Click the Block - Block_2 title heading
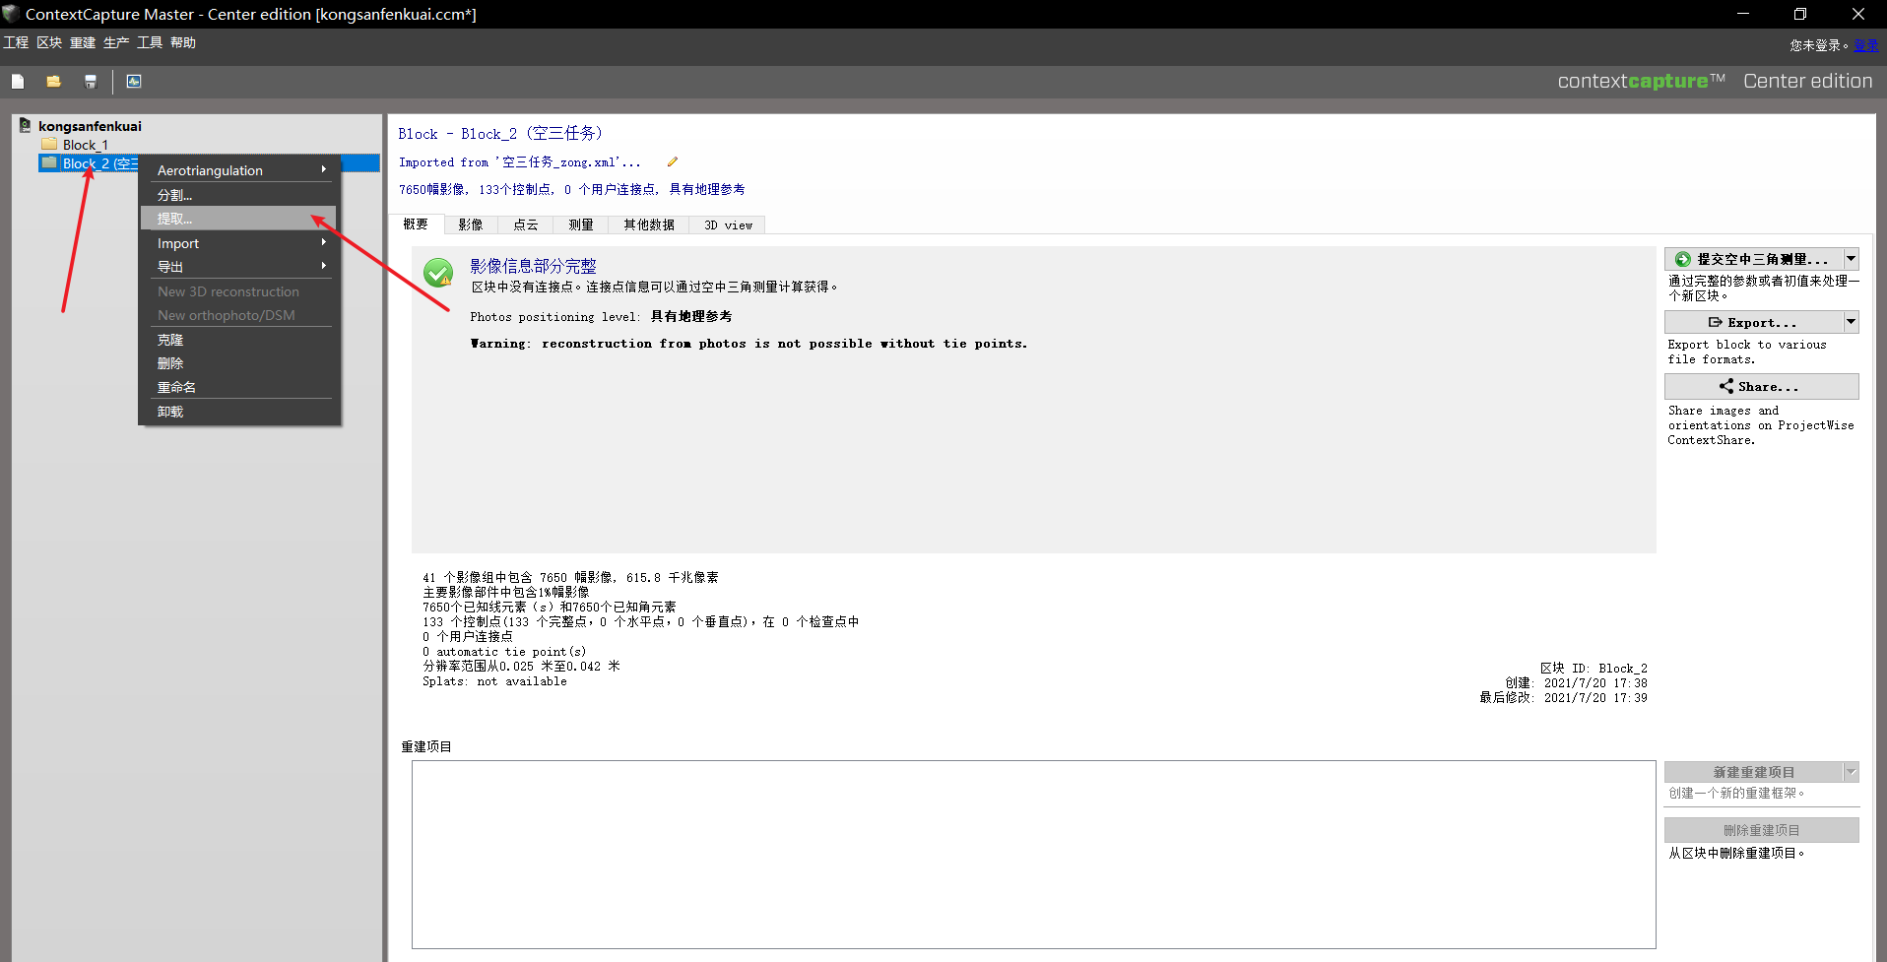1887x962 pixels. (500, 134)
